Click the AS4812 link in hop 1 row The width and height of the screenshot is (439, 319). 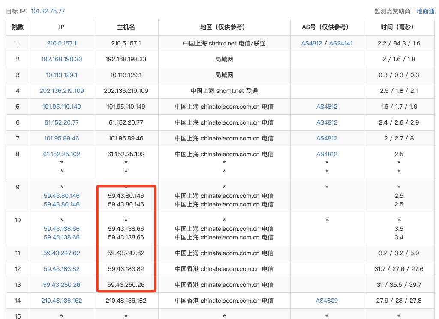tap(312, 43)
